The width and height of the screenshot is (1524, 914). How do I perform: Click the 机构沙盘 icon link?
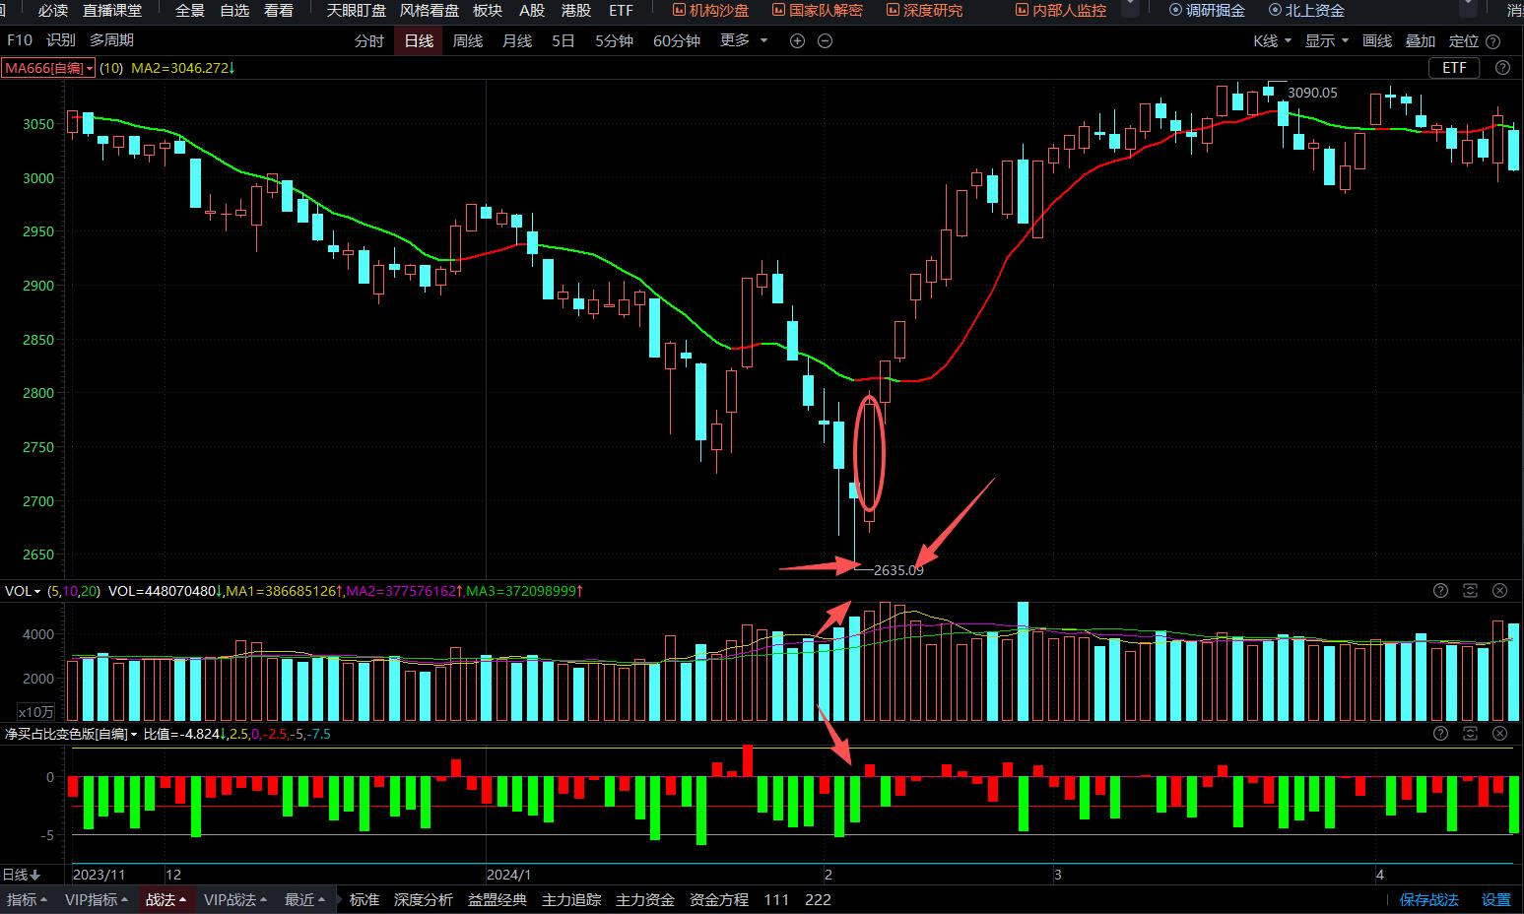(710, 10)
